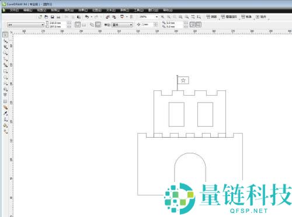The width and height of the screenshot is (292, 217).
Task: Click the 贴齐 snap toolbar button
Action: click(261, 17)
